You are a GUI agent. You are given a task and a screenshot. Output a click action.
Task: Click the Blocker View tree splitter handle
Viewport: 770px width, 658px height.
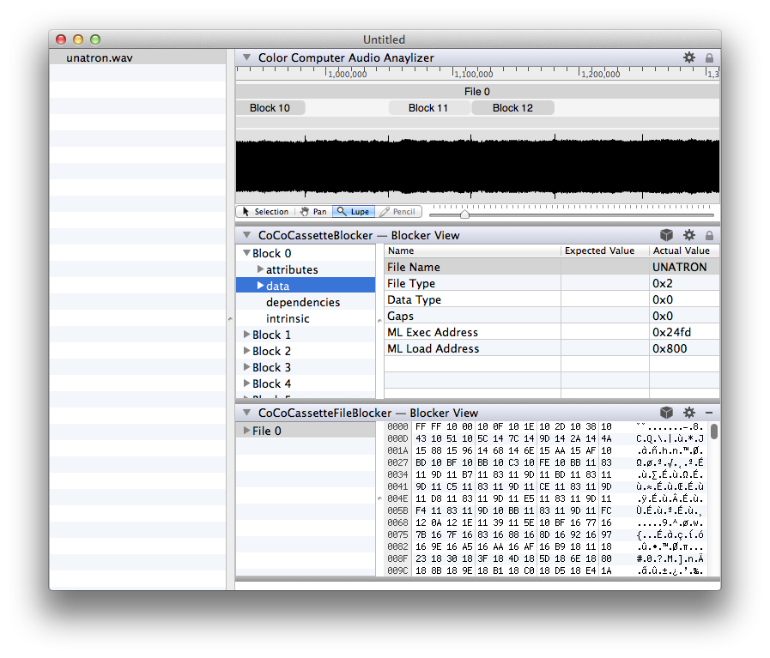point(379,320)
